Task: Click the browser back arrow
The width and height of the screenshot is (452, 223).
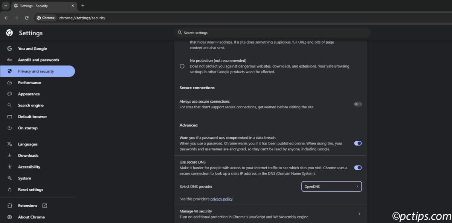Action: coord(6,18)
